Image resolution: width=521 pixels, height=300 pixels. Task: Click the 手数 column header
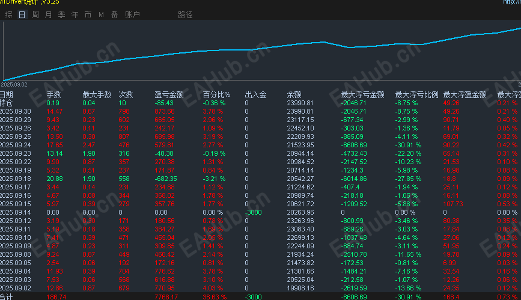pyautogui.click(x=53, y=95)
